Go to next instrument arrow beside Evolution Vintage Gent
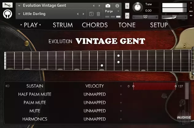The image size is (194, 128). (x=99, y=6)
